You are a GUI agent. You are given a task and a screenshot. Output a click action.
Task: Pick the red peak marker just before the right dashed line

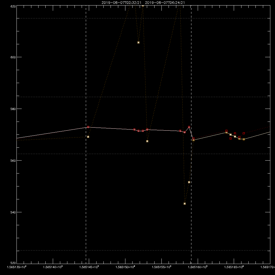coord(189,127)
